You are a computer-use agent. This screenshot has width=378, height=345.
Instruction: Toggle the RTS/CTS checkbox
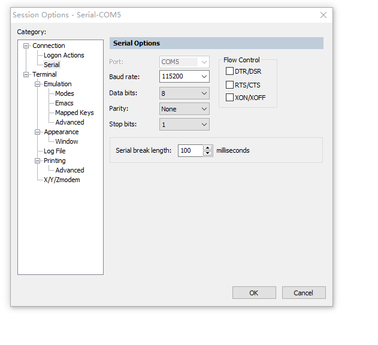229,84
